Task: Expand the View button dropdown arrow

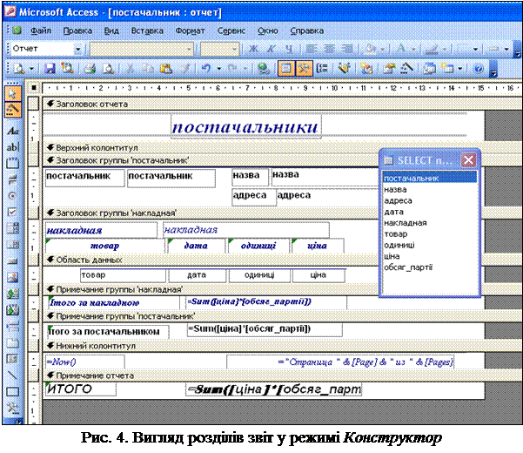Action: (31, 69)
